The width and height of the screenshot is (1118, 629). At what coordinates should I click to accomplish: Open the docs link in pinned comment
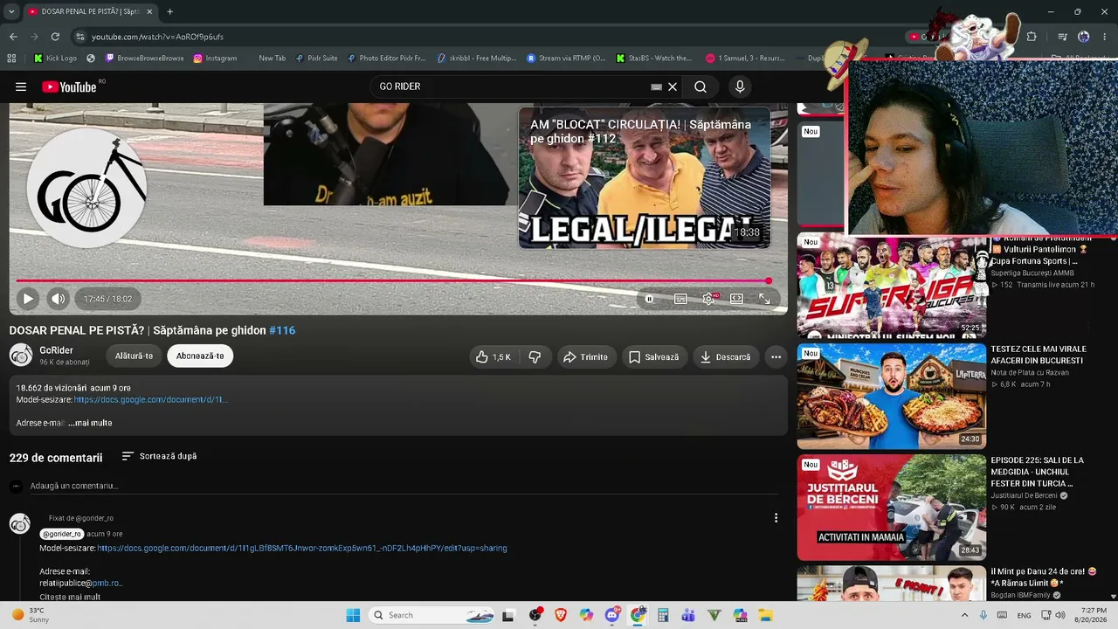point(302,548)
